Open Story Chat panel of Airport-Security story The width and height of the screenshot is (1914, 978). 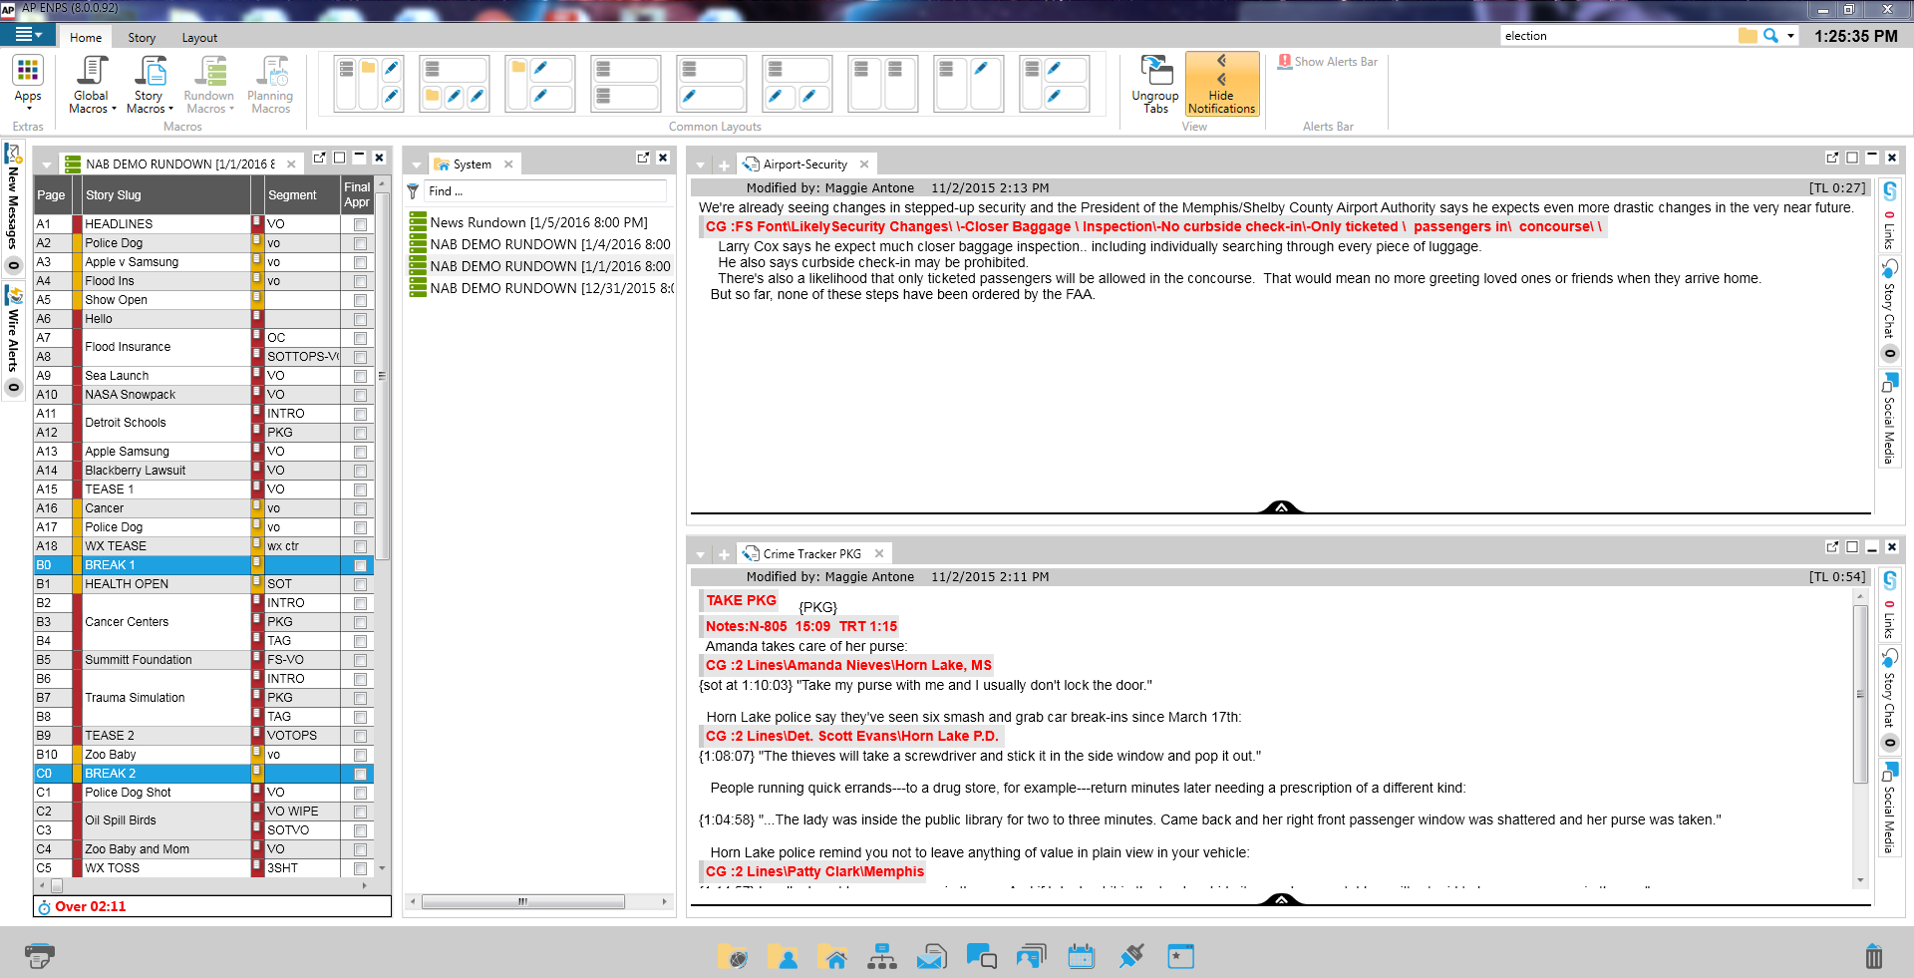[x=1889, y=309]
